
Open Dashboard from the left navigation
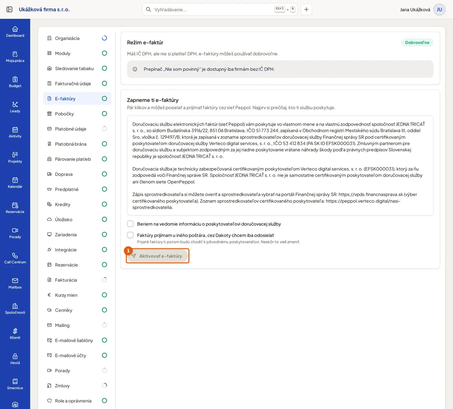tap(15, 32)
